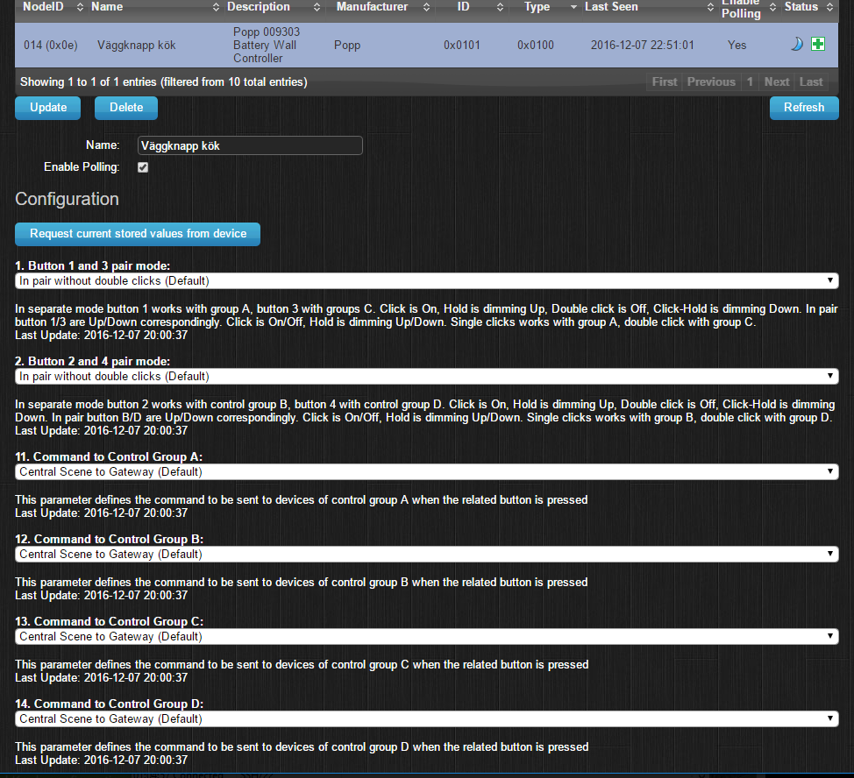854x778 pixels.
Task: Open Button 1 and 3 pair mode dropdown
Action: (426, 280)
